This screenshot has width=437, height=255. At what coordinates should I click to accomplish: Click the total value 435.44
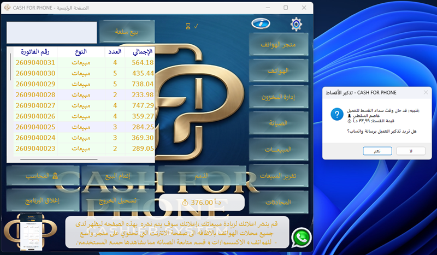pyautogui.click(x=143, y=73)
